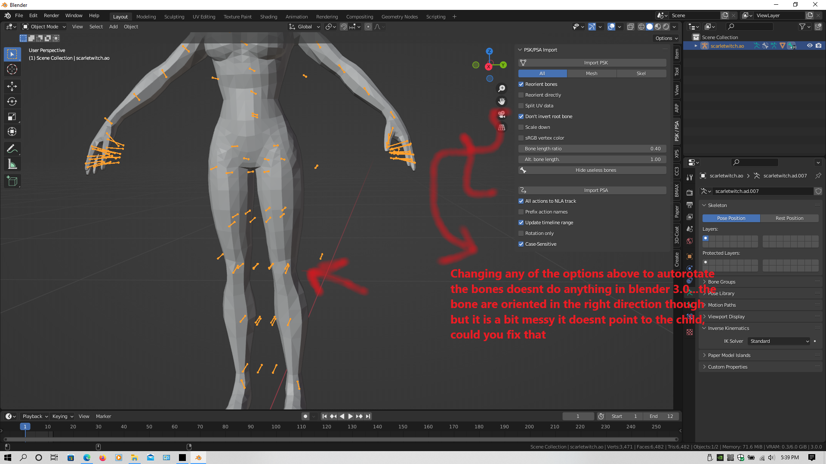Enable Prefix action names for PSA import
The width and height of the screenshot is (826, 464).
(x=521, y=212)
